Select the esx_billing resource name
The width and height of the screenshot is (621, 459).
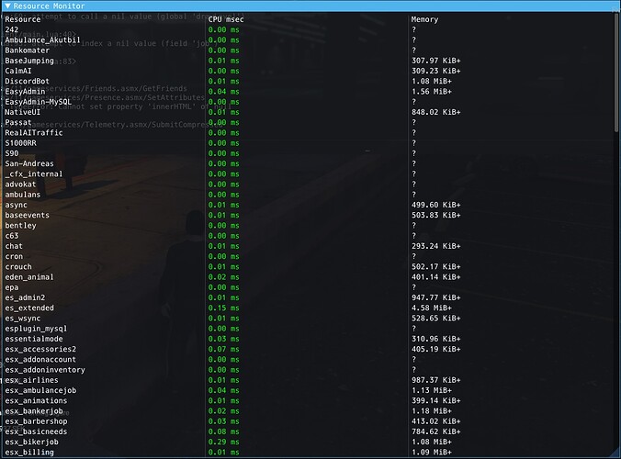(x=29, y=453)
